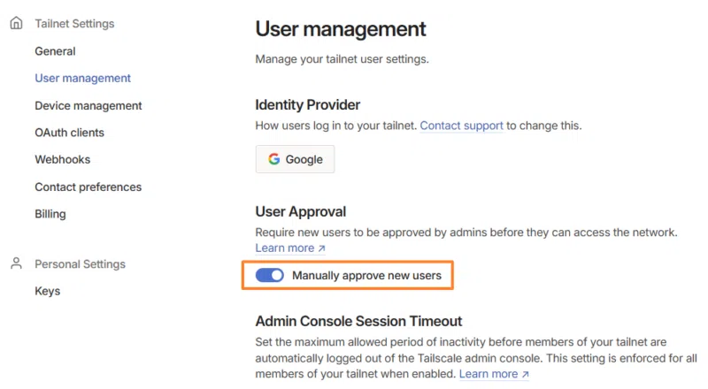
Task: Click the Personal Settings section heading
Action: click(80, 263)
